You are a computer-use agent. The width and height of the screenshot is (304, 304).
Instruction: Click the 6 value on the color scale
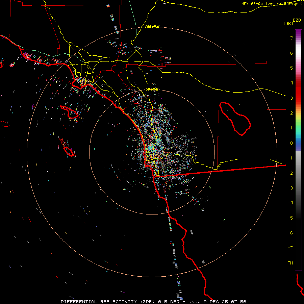(292, 53)
